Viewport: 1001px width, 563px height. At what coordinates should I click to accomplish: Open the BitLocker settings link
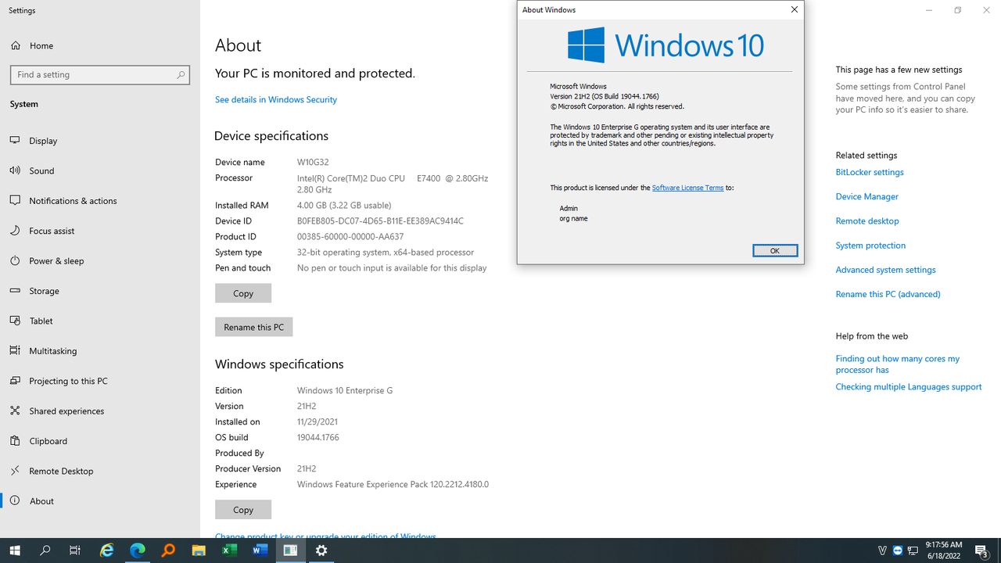click(870, 172)
